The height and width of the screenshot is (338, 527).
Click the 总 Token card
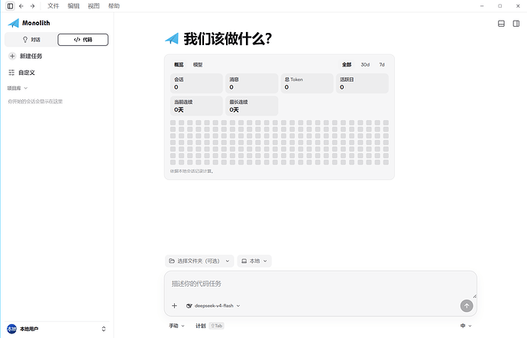(x=307, y=83)
